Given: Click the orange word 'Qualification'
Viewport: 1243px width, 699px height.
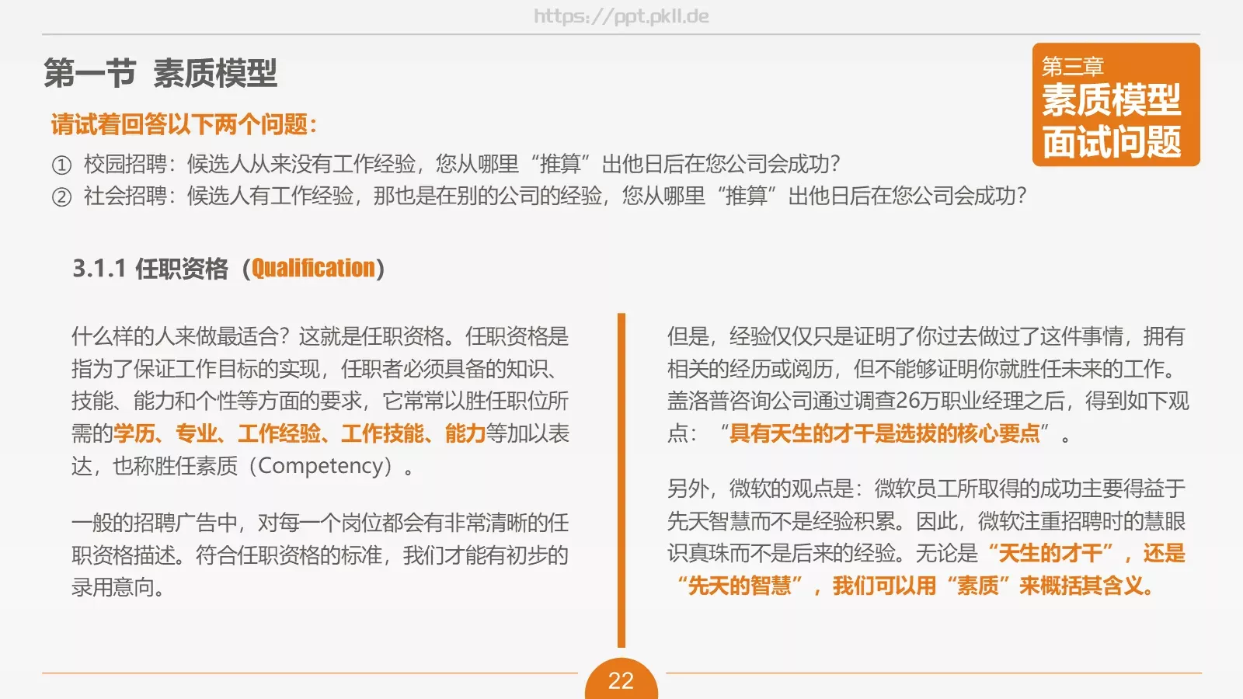Looking at the screenshot, I should click(313, 268).
